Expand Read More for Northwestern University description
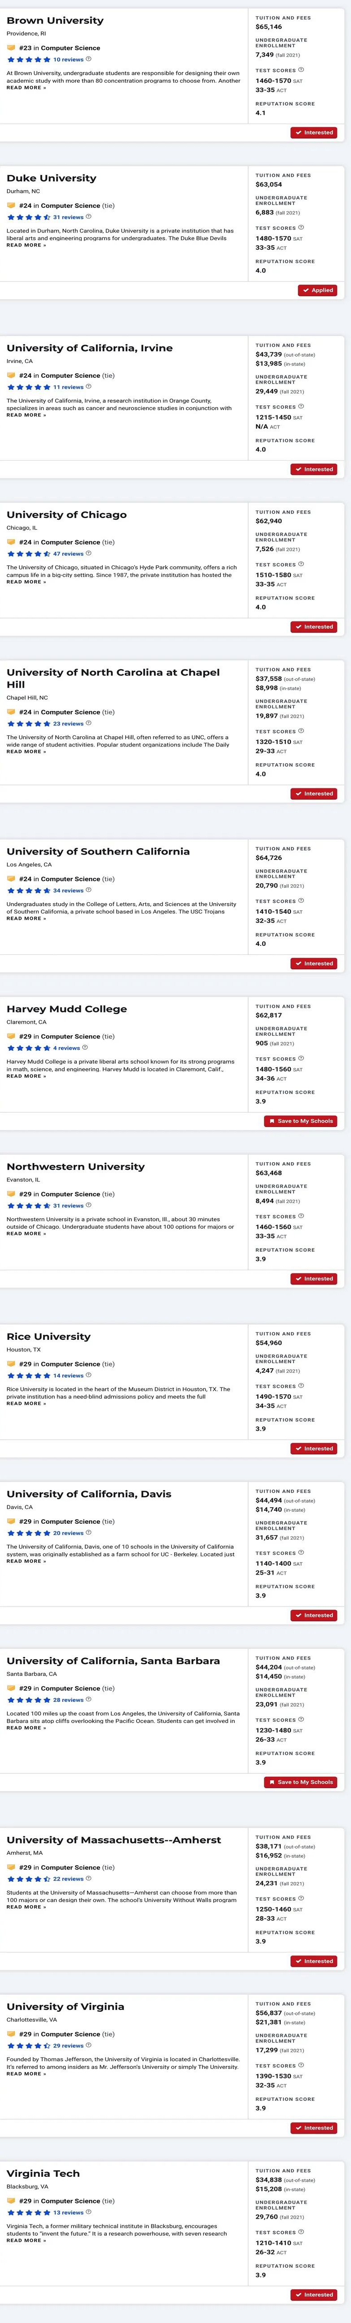 pos(26,1234)
